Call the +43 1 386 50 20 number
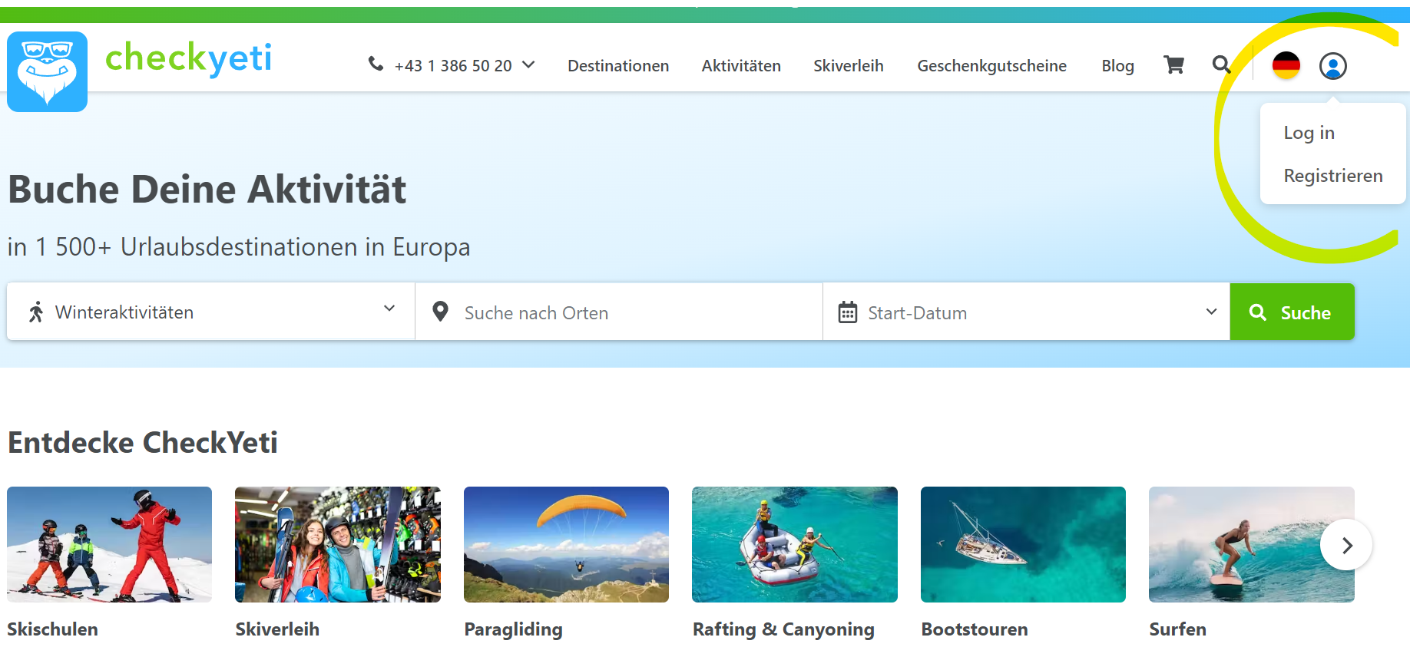This screenshot has width=1410, height=657. [453, 66]
